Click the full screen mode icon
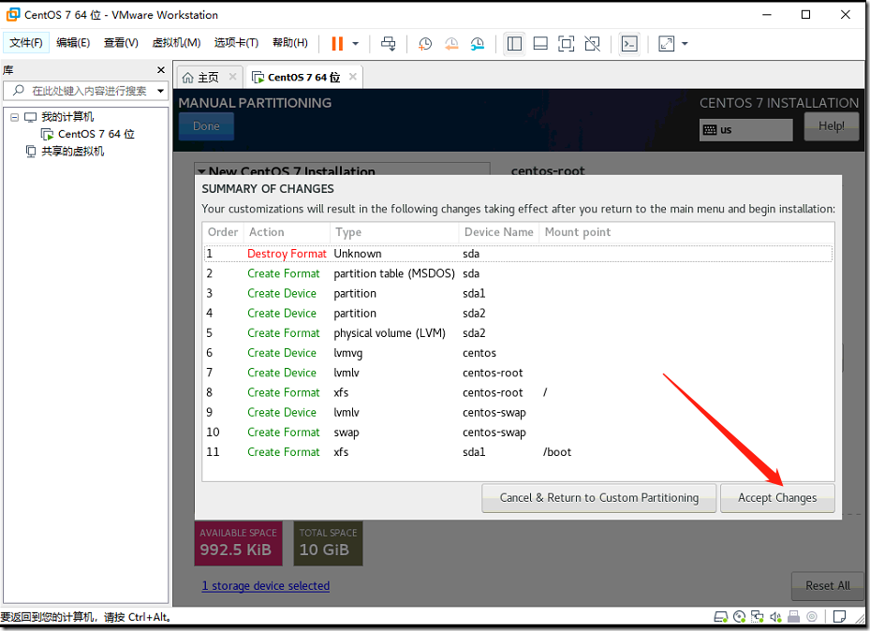Viewport: 870px width, 631px height. click(566, 43)
